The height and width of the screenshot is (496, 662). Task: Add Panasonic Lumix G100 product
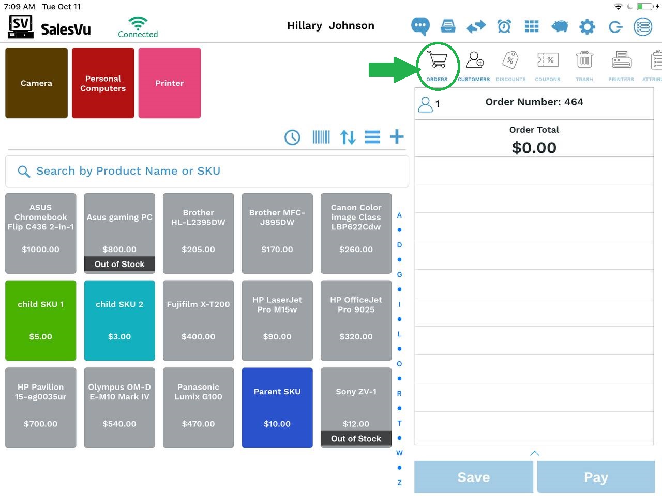tap(199, 408)
